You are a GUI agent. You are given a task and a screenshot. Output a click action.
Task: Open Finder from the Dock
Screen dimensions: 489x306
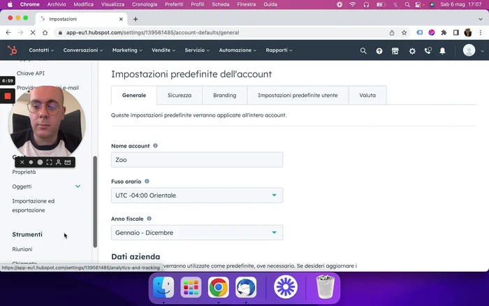coord(163,287)
